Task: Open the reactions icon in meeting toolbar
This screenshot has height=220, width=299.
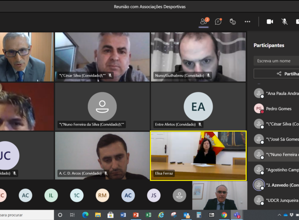Action: tap(233, 21)
